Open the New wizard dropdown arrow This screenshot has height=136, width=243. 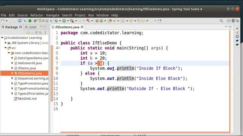pyautogui.click(x=7, y=21)
